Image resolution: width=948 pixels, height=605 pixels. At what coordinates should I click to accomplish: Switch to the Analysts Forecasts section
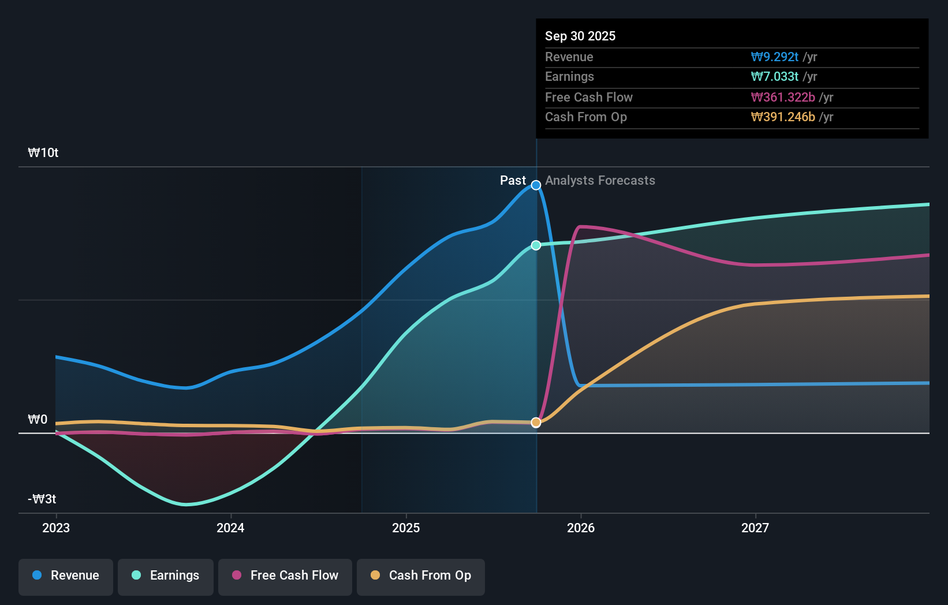pos(600,180)
